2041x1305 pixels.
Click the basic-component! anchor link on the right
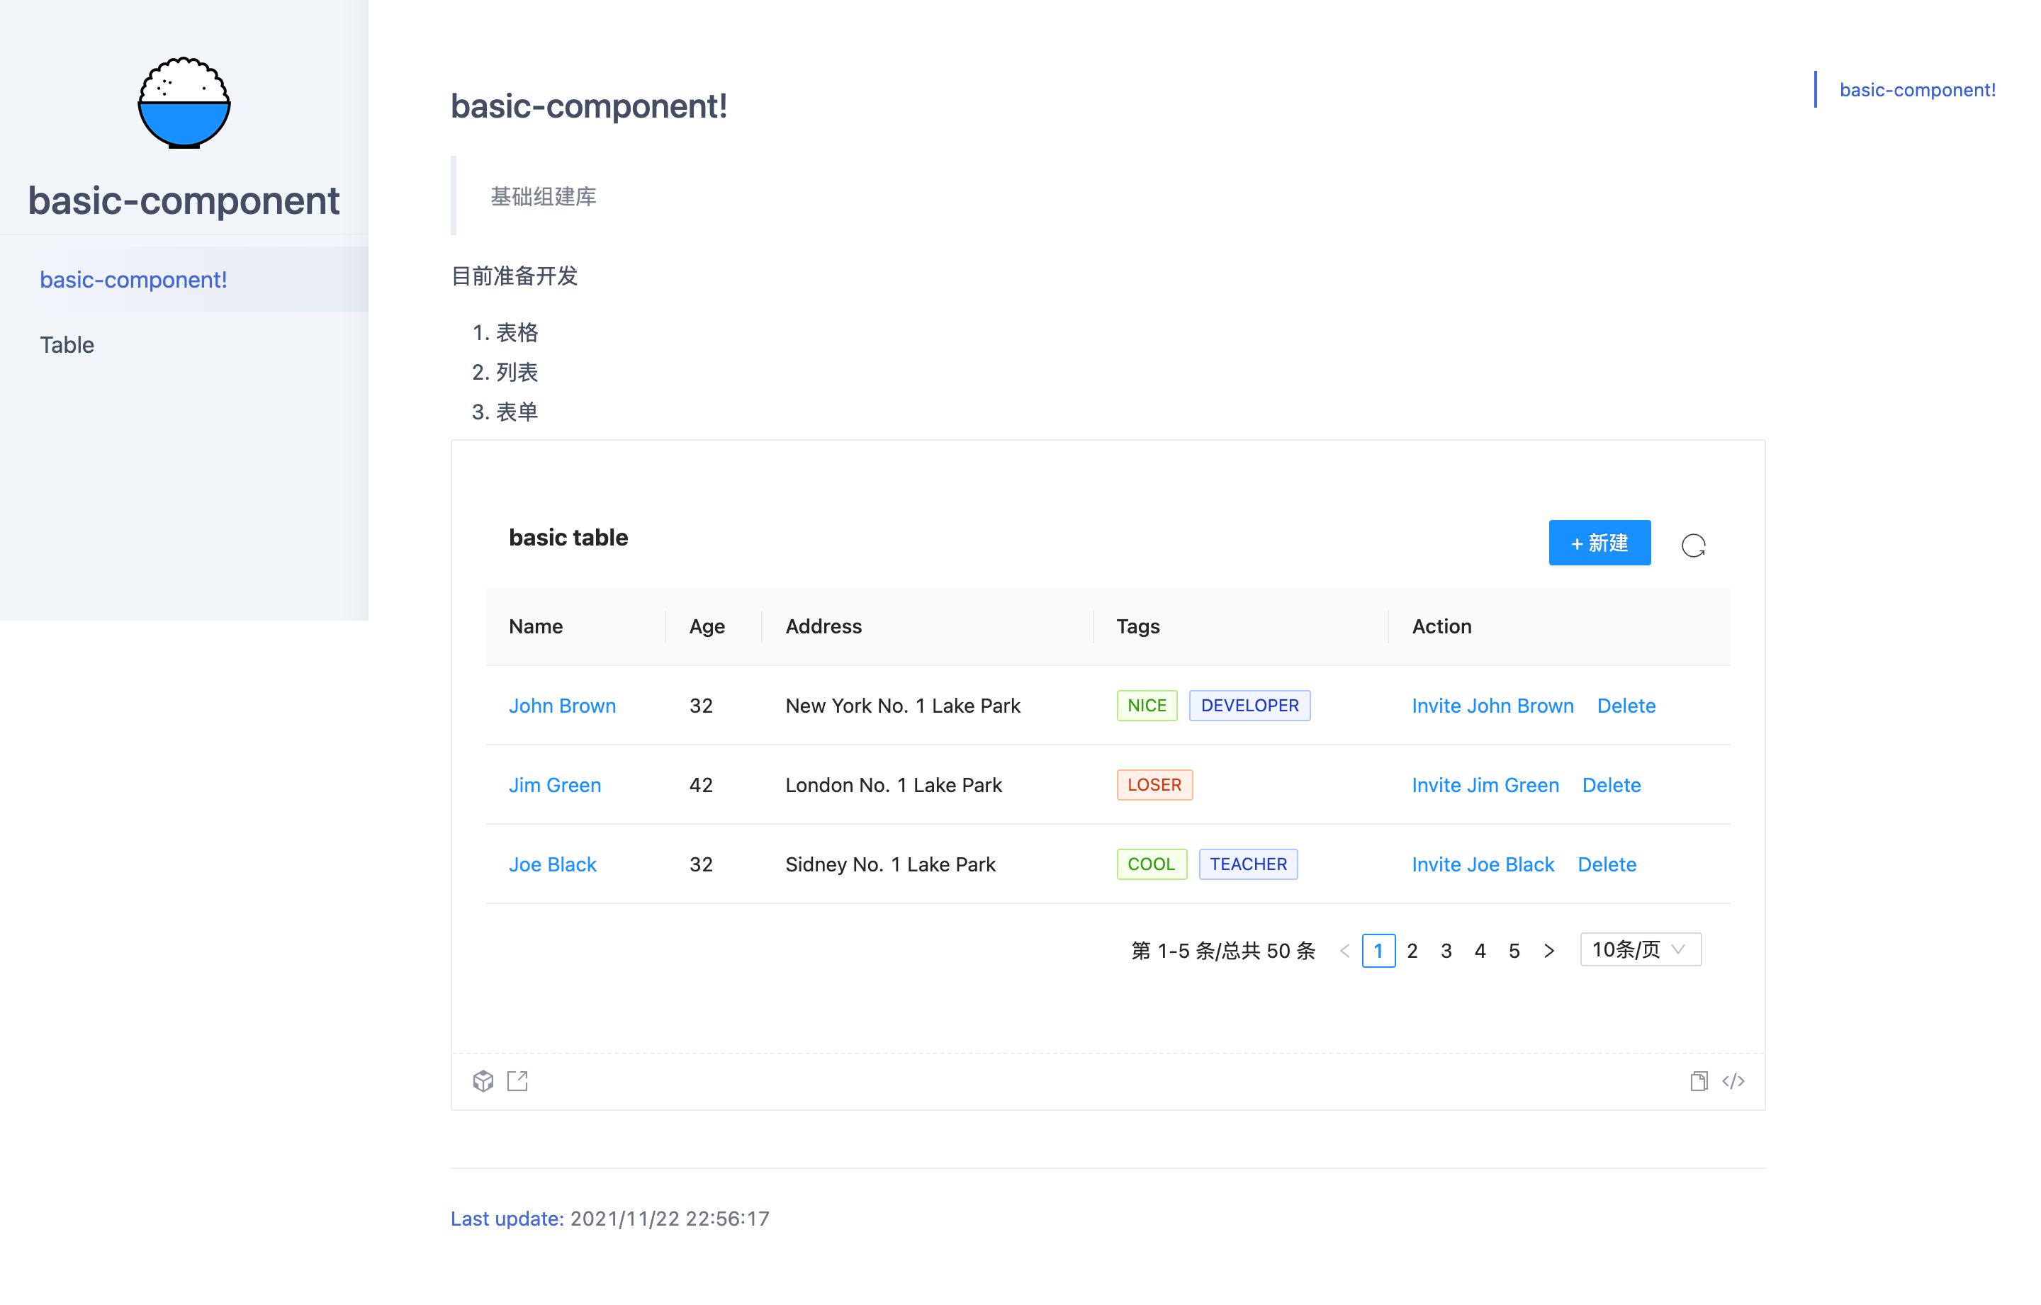[1916, 90]
